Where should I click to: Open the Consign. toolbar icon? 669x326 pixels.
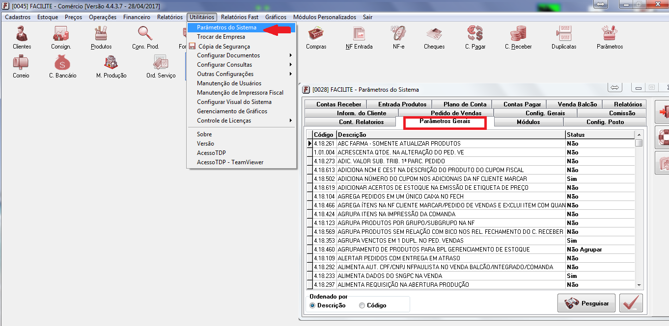(61, 33)
